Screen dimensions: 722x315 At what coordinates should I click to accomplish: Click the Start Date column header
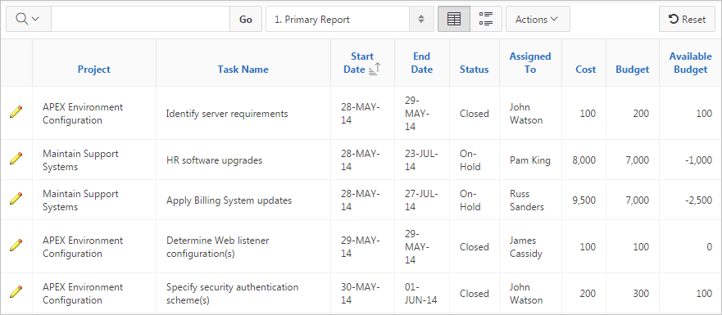click(362, 63)
